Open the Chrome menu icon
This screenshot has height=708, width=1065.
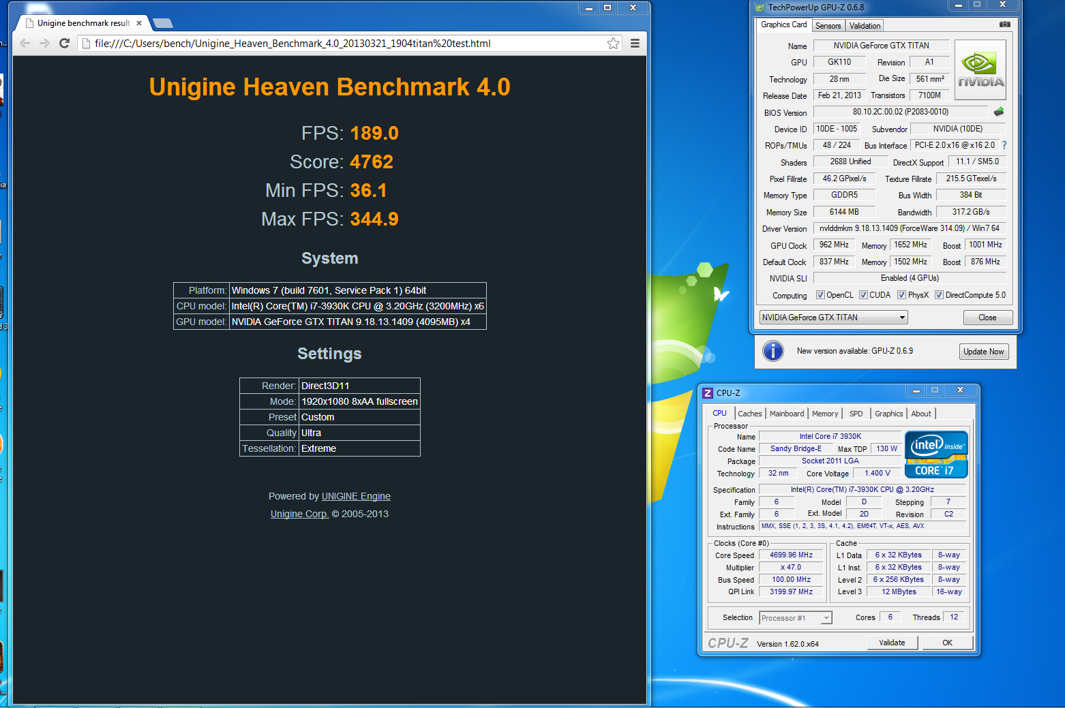pos(635,44)
